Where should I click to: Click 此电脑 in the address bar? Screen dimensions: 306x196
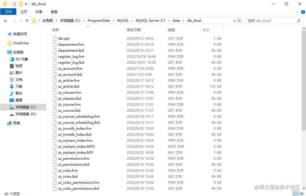coord(48,21)
